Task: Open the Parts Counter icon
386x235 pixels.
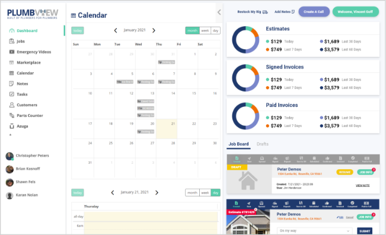Action: [12, 115]
